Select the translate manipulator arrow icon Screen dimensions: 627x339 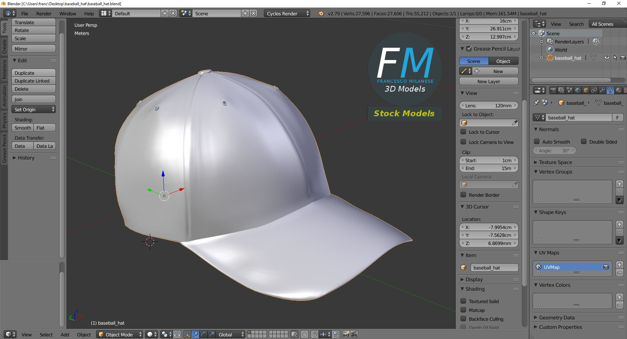point(195,334)
